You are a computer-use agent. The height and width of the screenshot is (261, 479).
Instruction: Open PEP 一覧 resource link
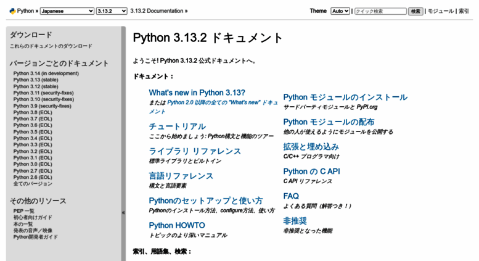(24, 211)
